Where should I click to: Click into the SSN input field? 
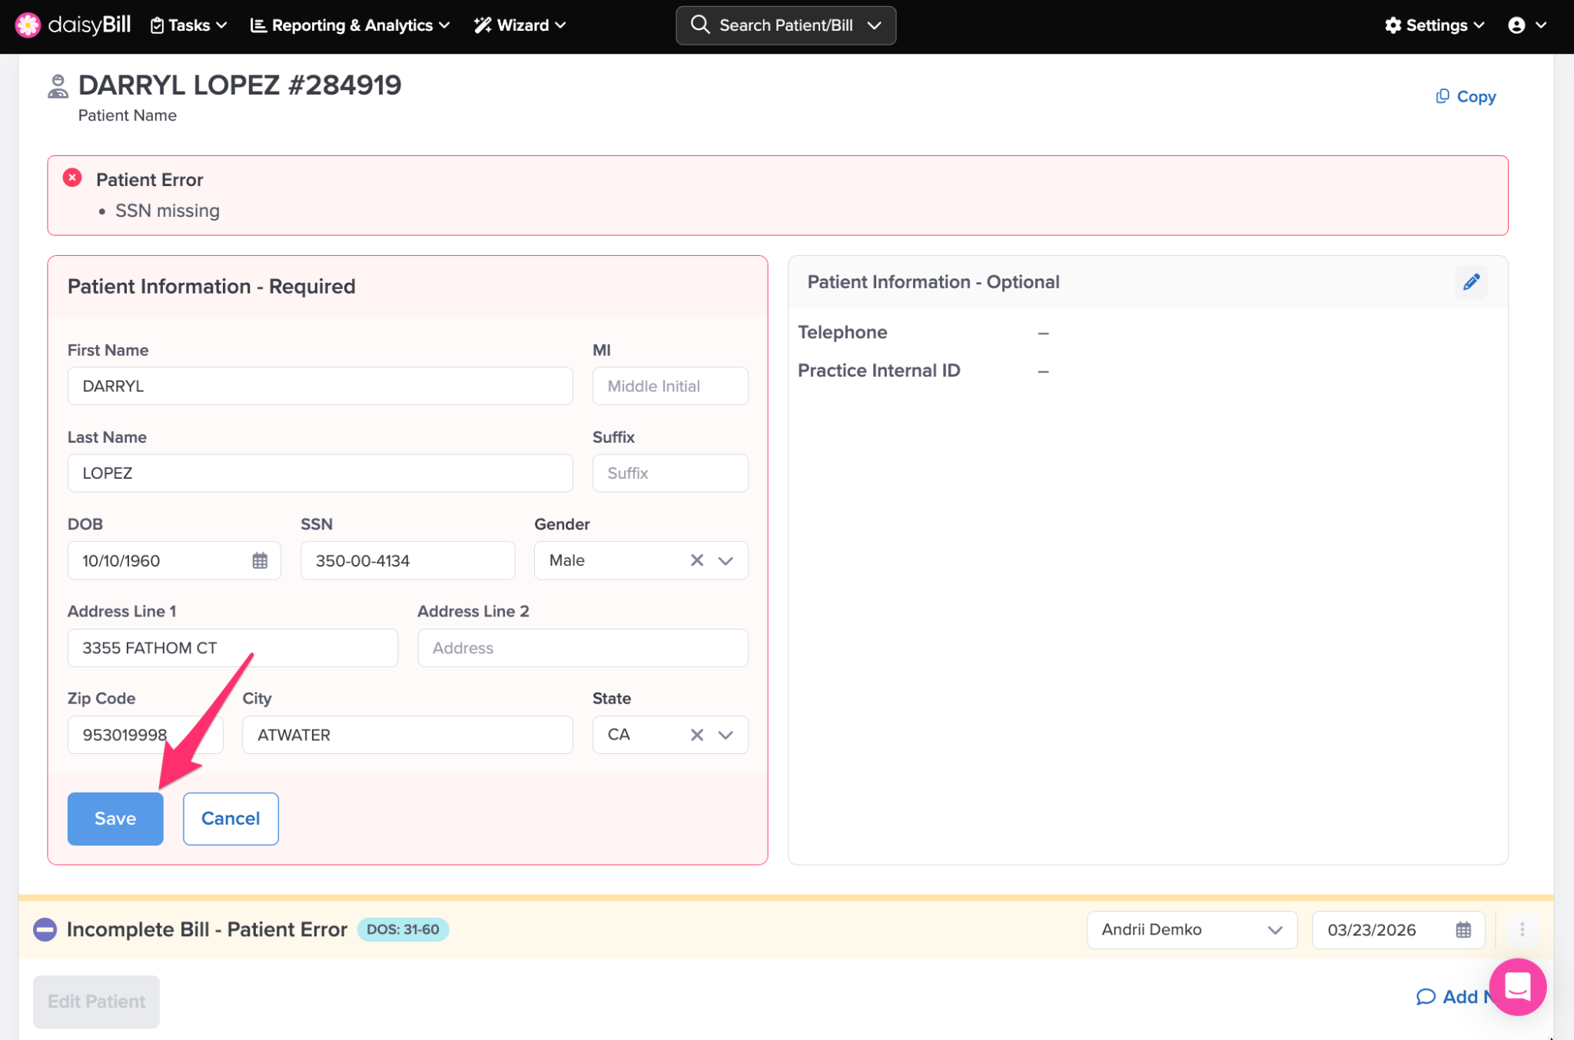tap(407, 560)
